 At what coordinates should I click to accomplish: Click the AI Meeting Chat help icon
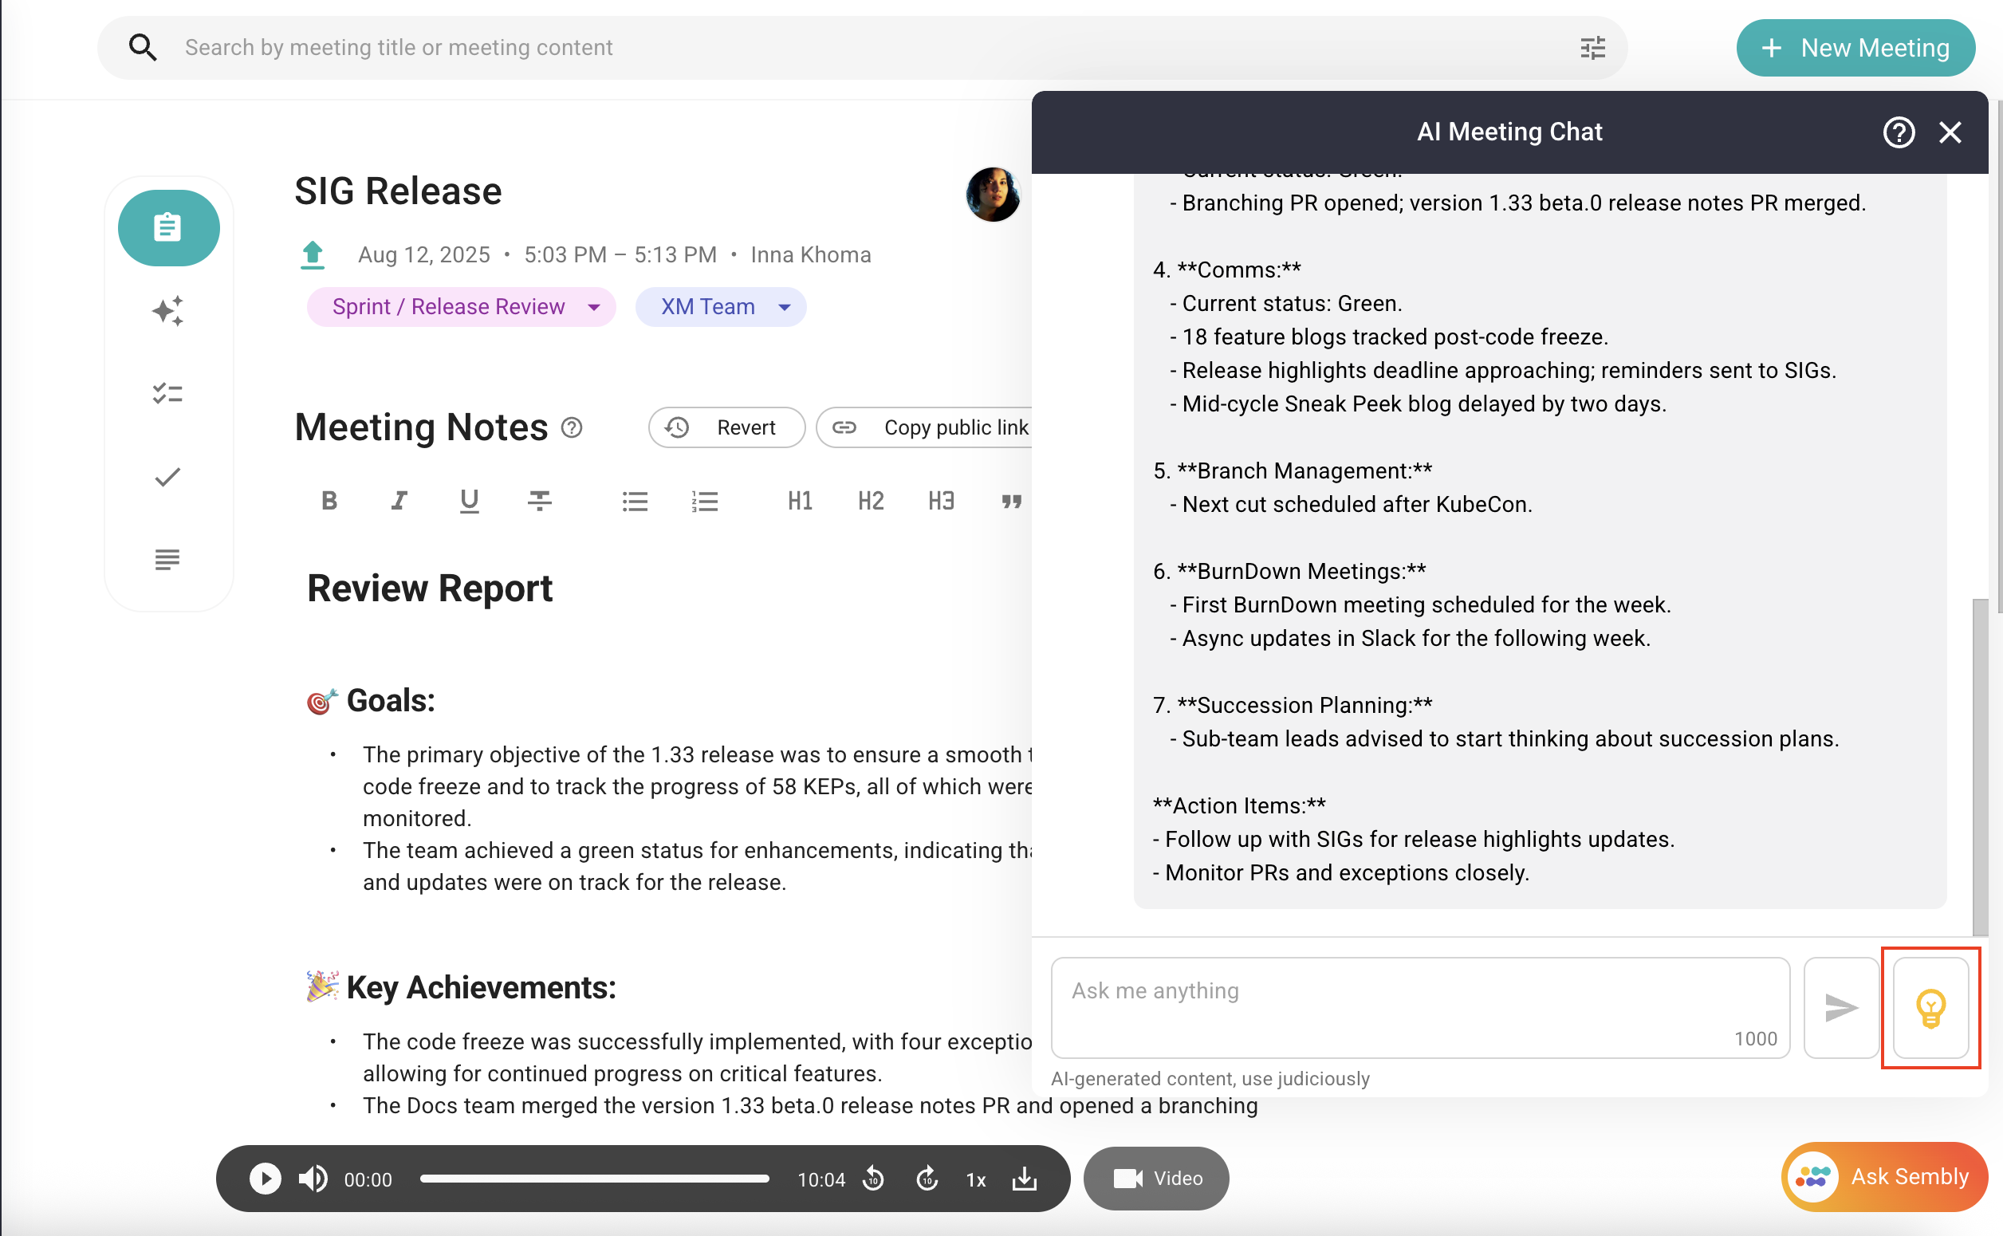(x=1898, y=132)
